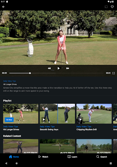Go back with the arrow icon

(4, 7)
